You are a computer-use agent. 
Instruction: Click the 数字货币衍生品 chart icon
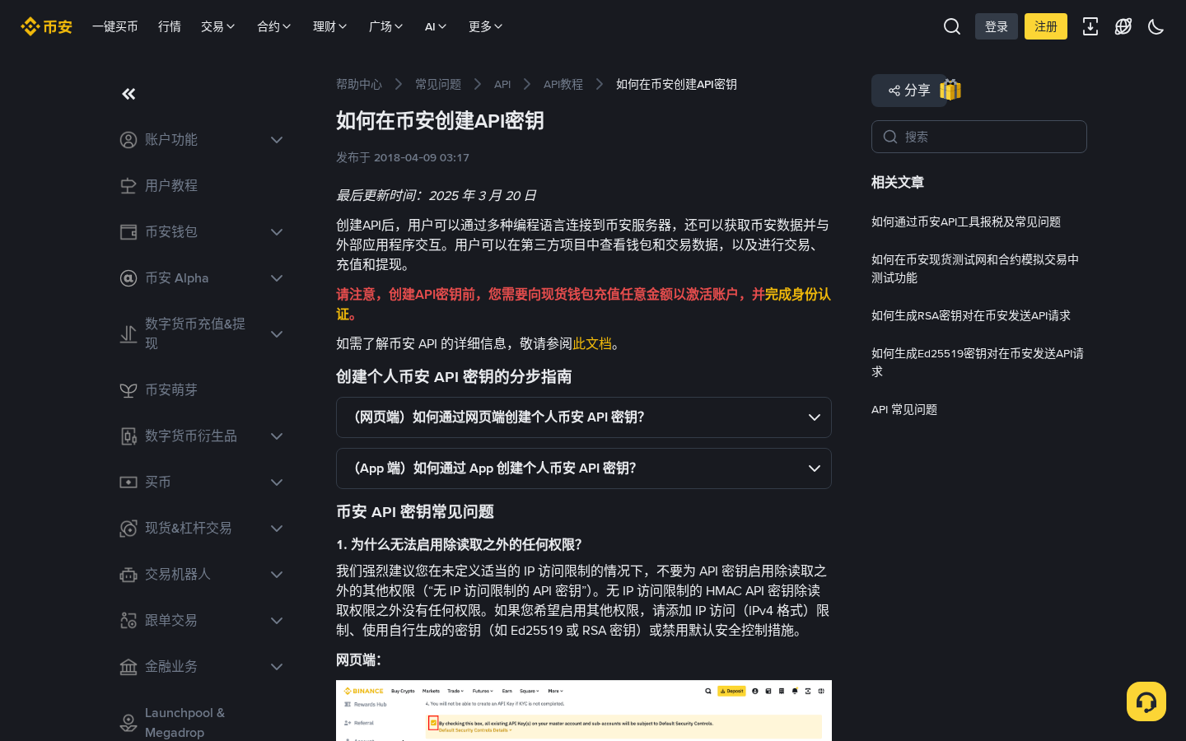(x=128, y=436)
